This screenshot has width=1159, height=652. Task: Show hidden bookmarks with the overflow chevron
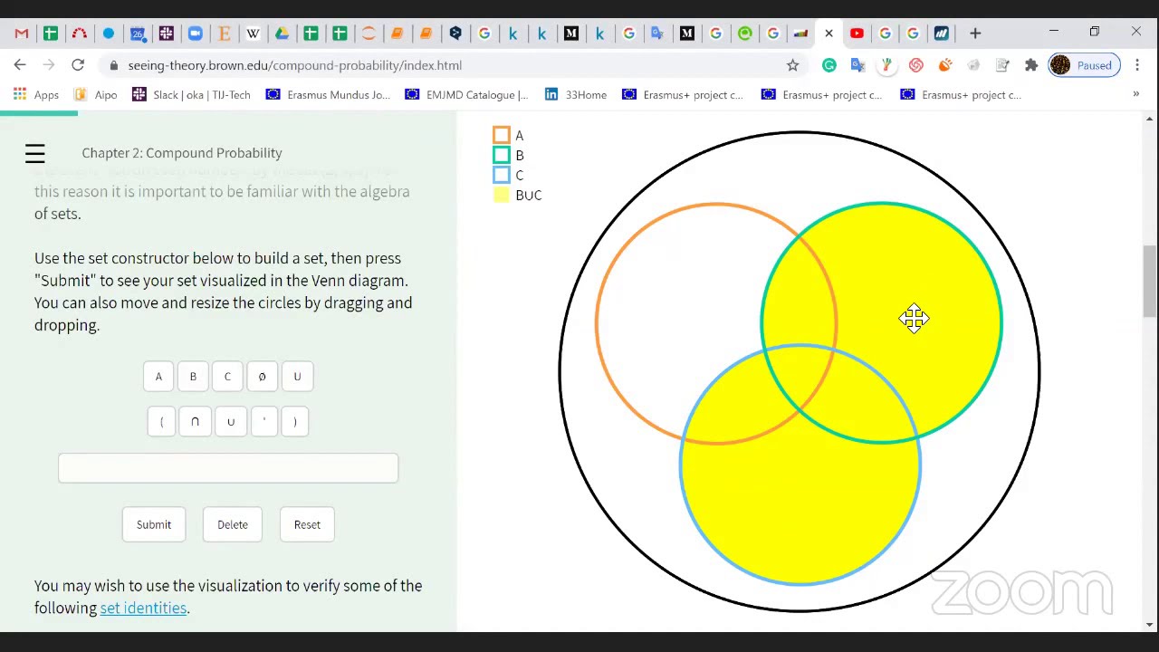coord(1136,94)
